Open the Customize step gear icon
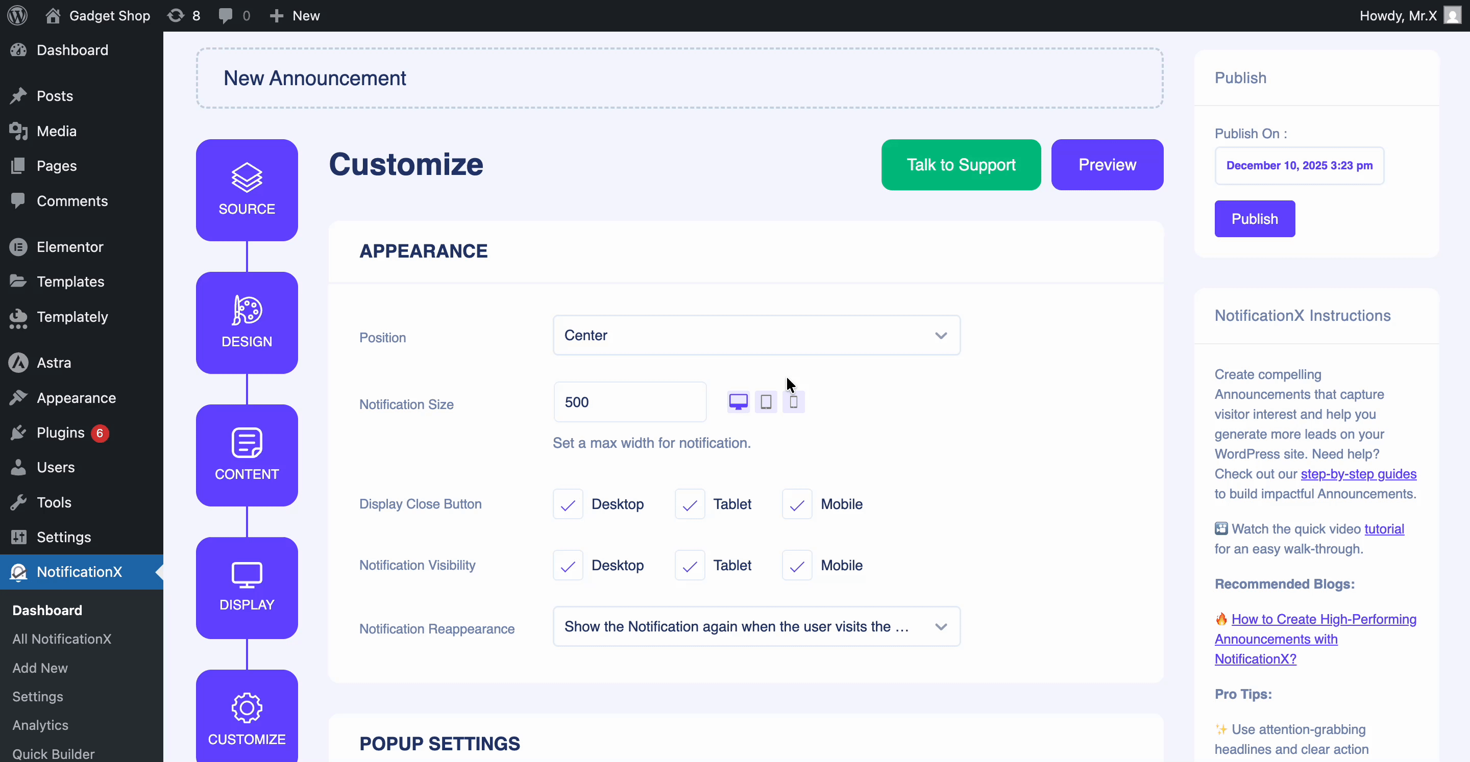1470x762 pixels. click(x=247, y=709)
